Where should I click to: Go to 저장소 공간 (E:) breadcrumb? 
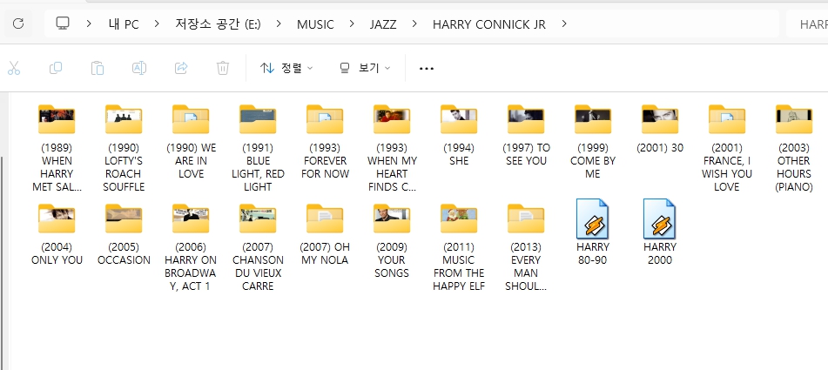(x=218, y=24)
